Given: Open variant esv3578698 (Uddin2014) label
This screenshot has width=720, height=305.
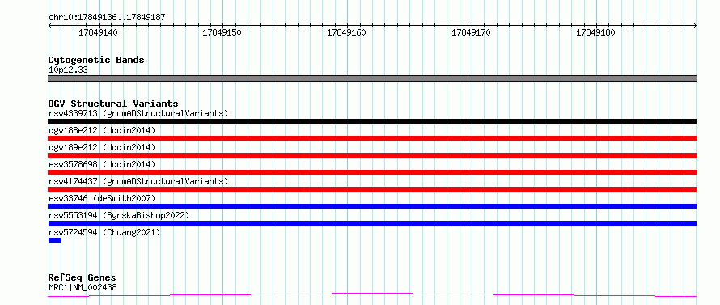Looking at the screenshot, I should coord(102,164).
